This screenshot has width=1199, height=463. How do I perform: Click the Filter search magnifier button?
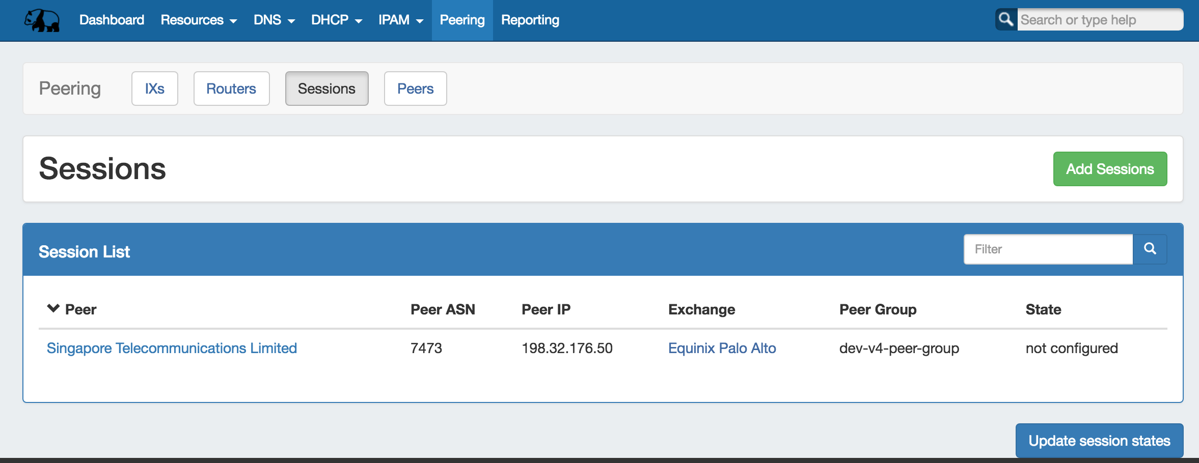pyautogui.click(x=1150, y=249)
